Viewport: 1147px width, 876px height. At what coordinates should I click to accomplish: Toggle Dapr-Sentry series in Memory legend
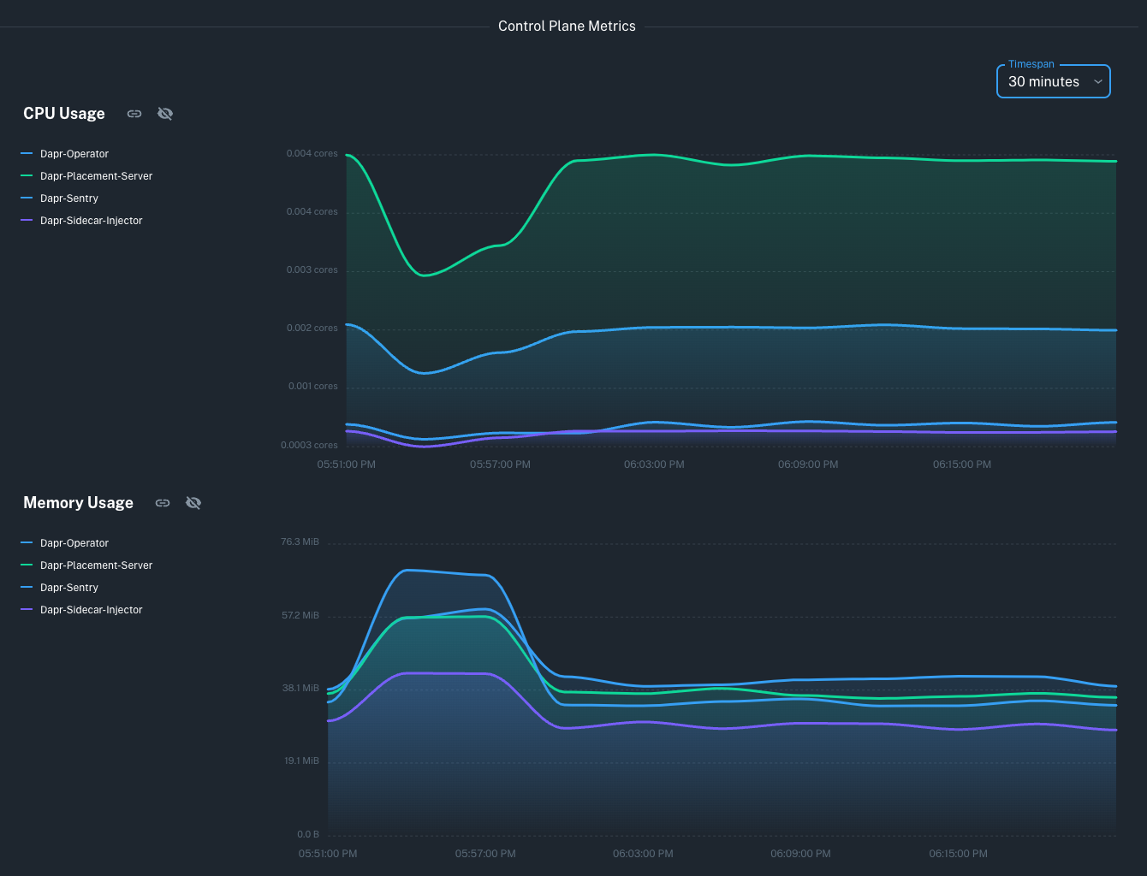tap(60, 588)
